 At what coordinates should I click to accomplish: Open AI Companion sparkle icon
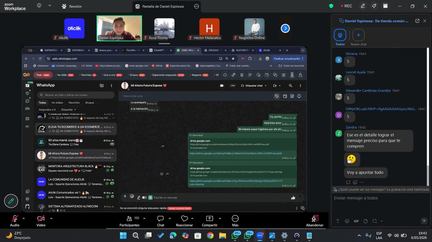[374, 6]
